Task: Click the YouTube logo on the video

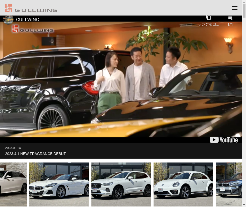Action: [x=224, y=140]
